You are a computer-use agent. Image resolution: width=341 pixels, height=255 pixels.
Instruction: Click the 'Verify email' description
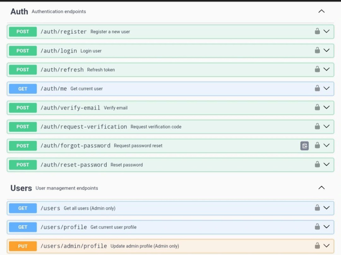pos(116,108)
